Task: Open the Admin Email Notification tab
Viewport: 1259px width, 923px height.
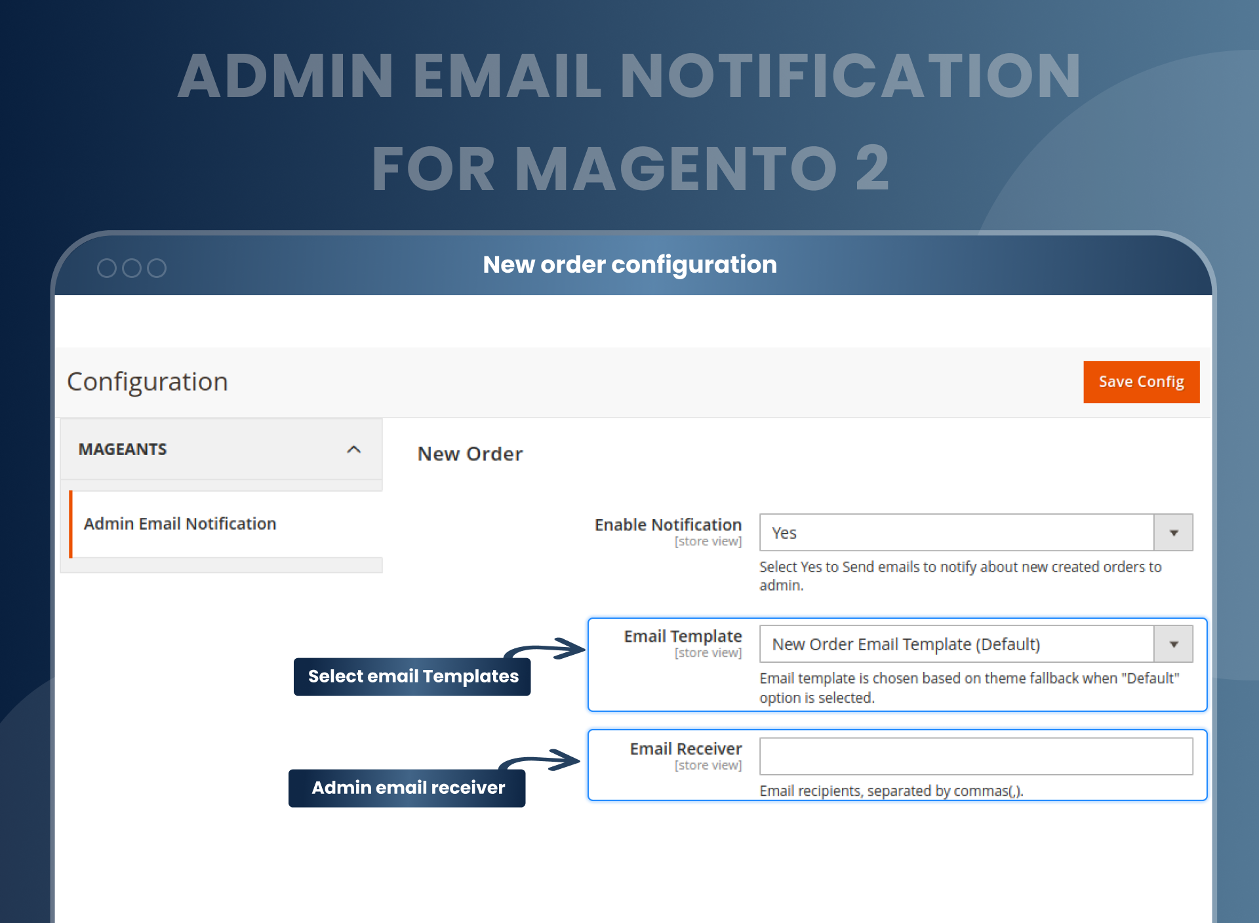Action: click(x=180, y=524)
